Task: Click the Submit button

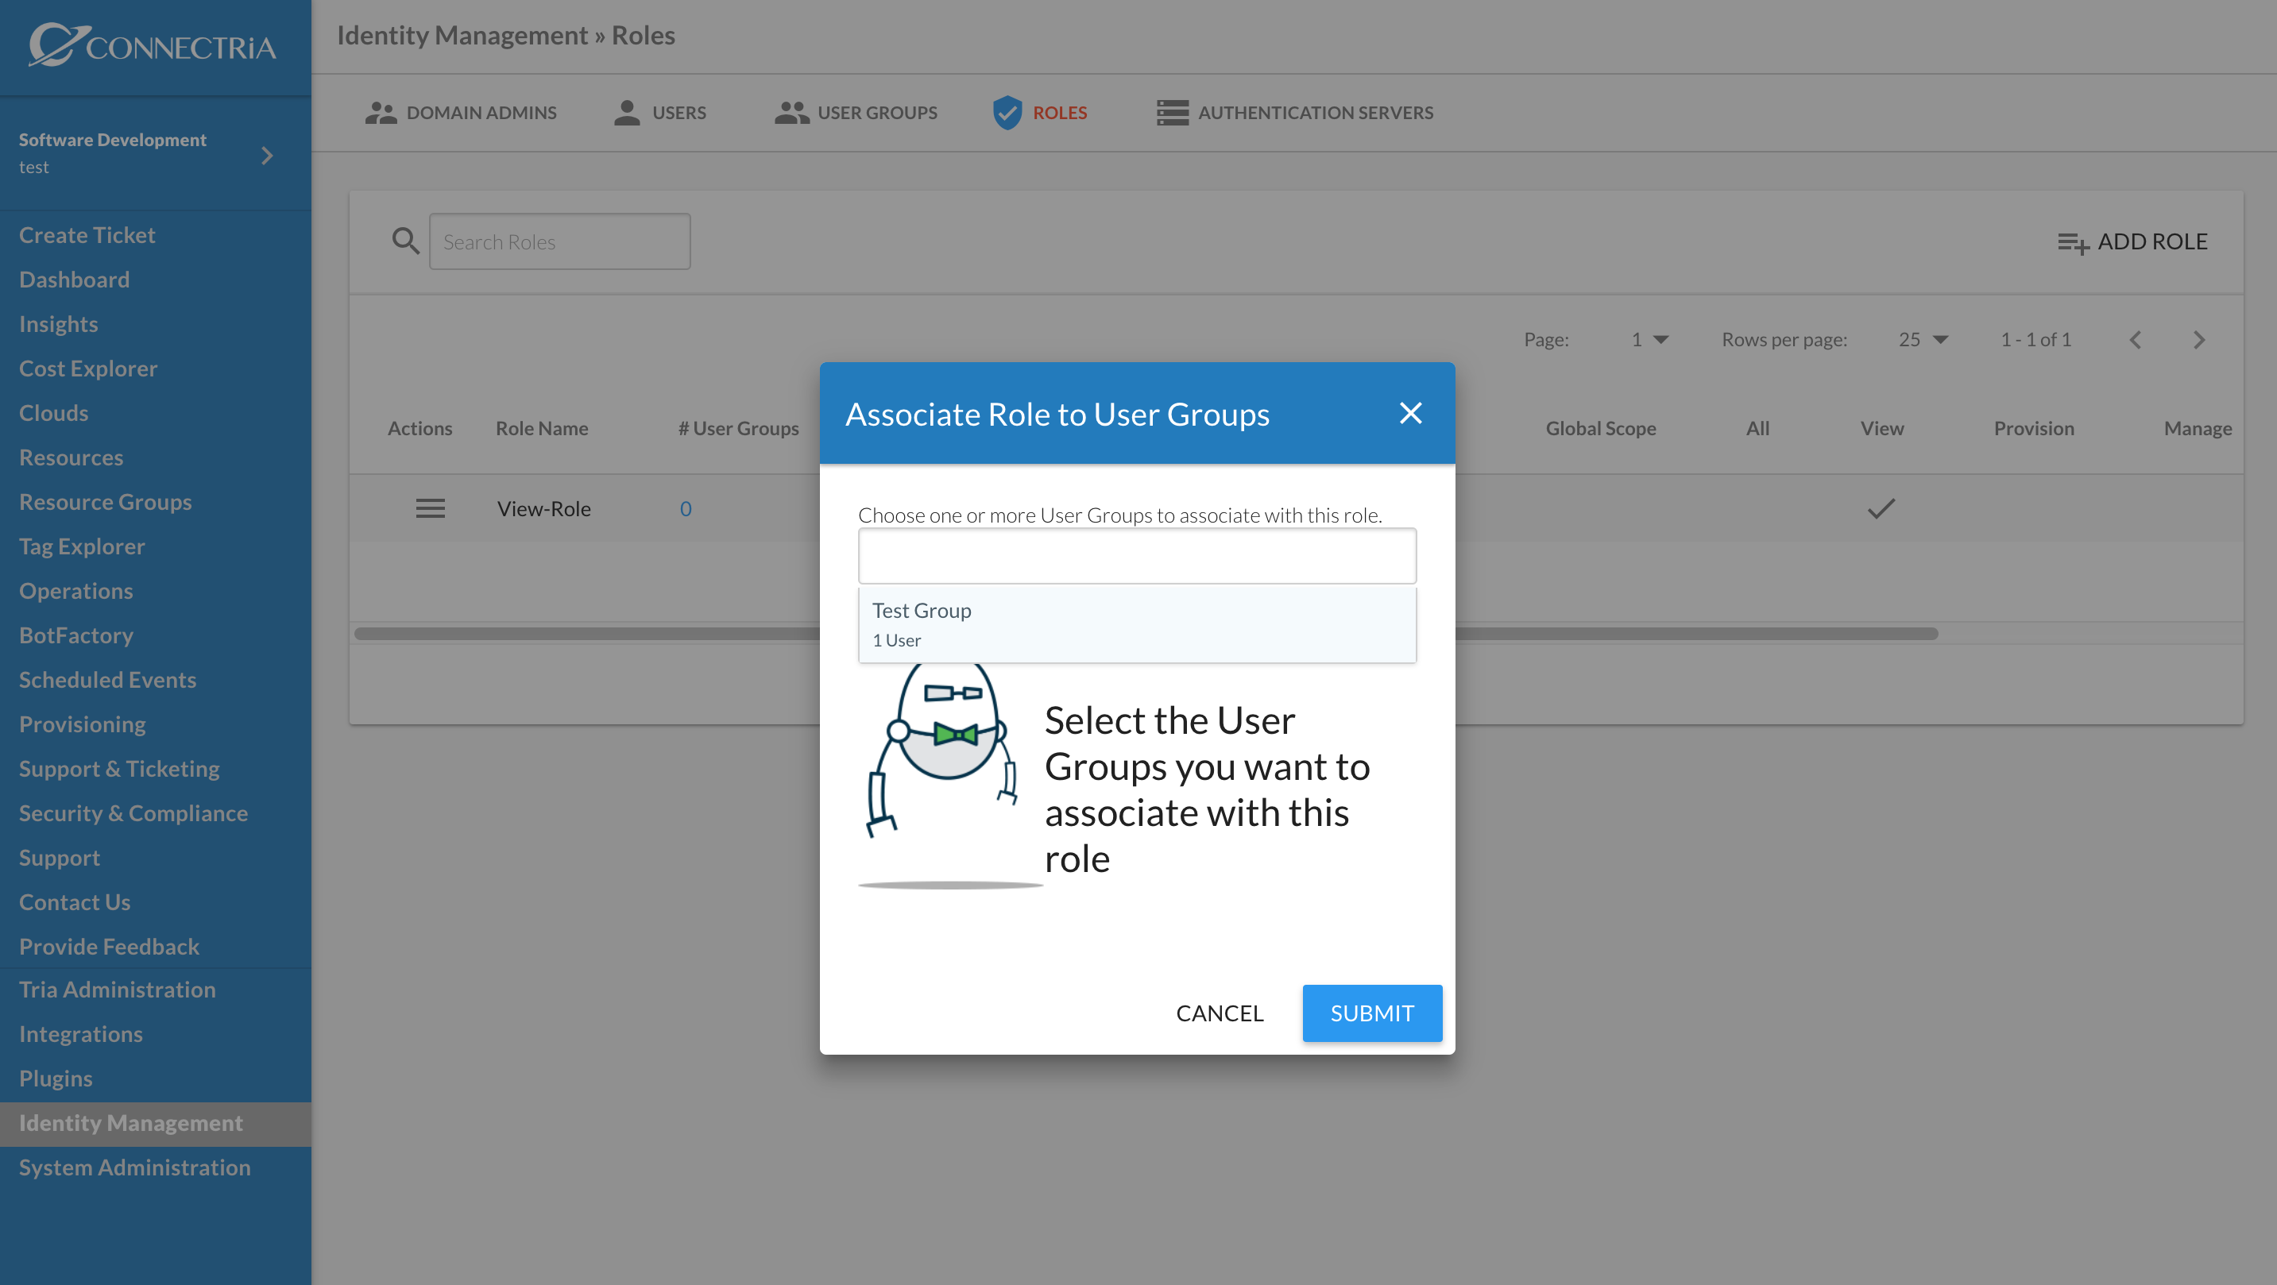Action: (x=1372, y=1013)
